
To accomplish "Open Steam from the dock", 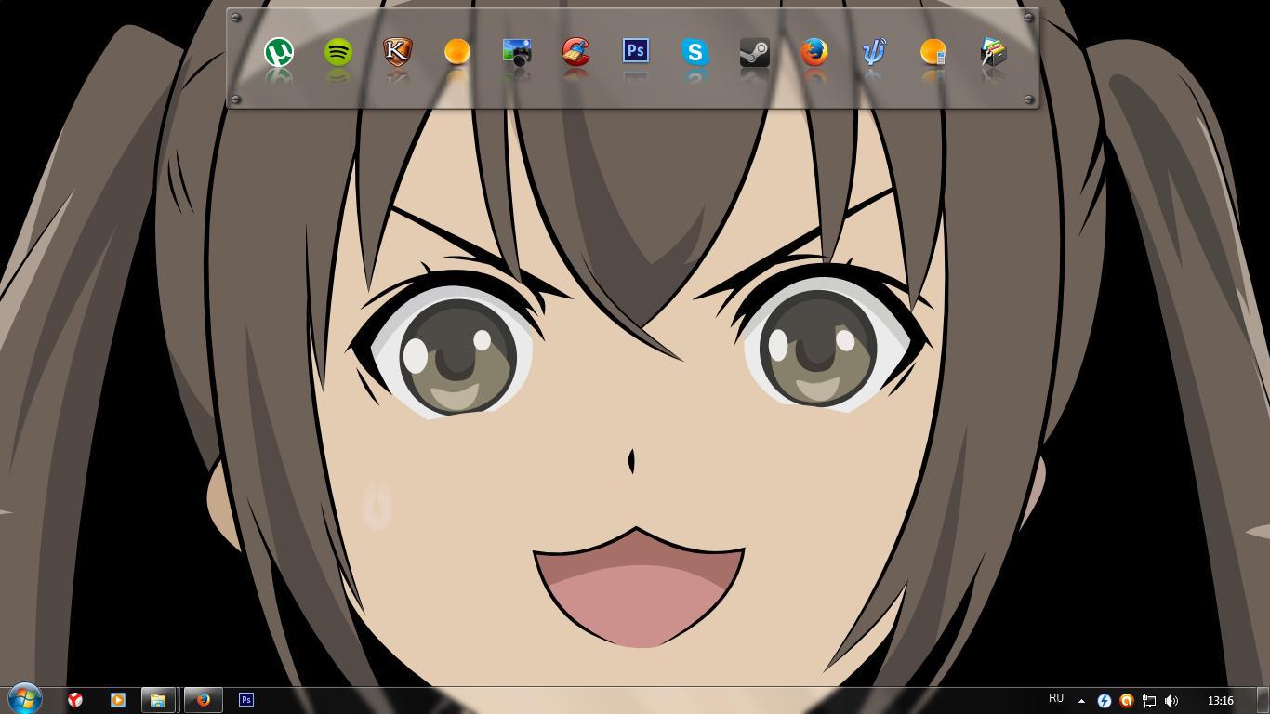I will (x=755, y=52).
